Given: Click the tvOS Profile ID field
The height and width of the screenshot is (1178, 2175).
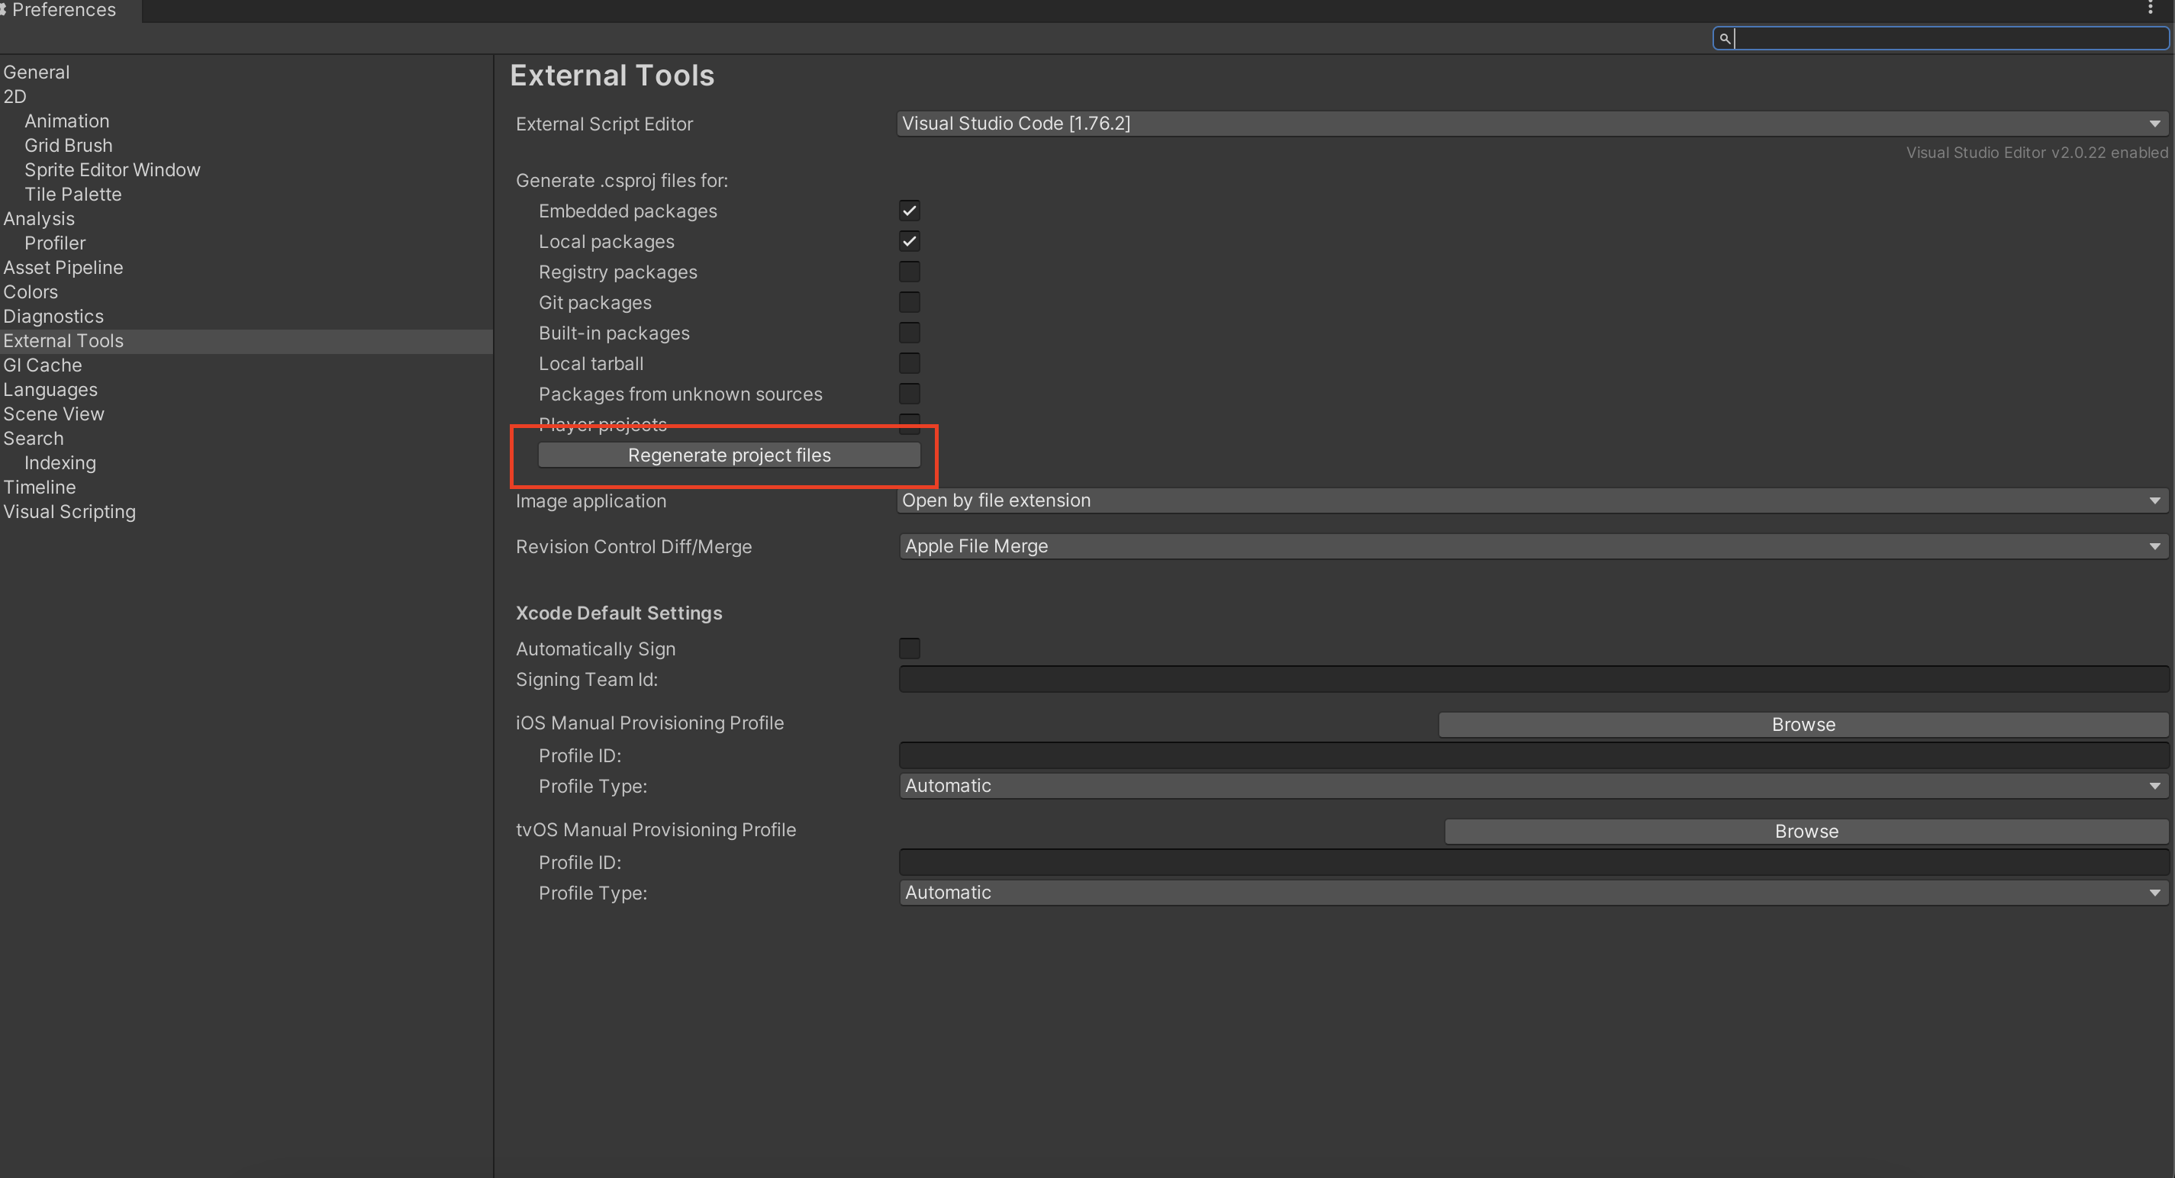Looking at the screenshot, I should (1533, 861).
